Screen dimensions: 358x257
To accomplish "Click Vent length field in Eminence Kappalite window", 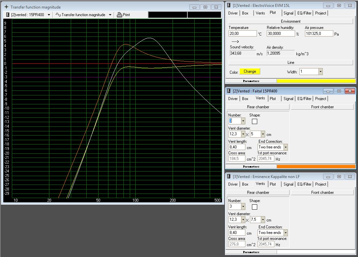I will (237, 233).
